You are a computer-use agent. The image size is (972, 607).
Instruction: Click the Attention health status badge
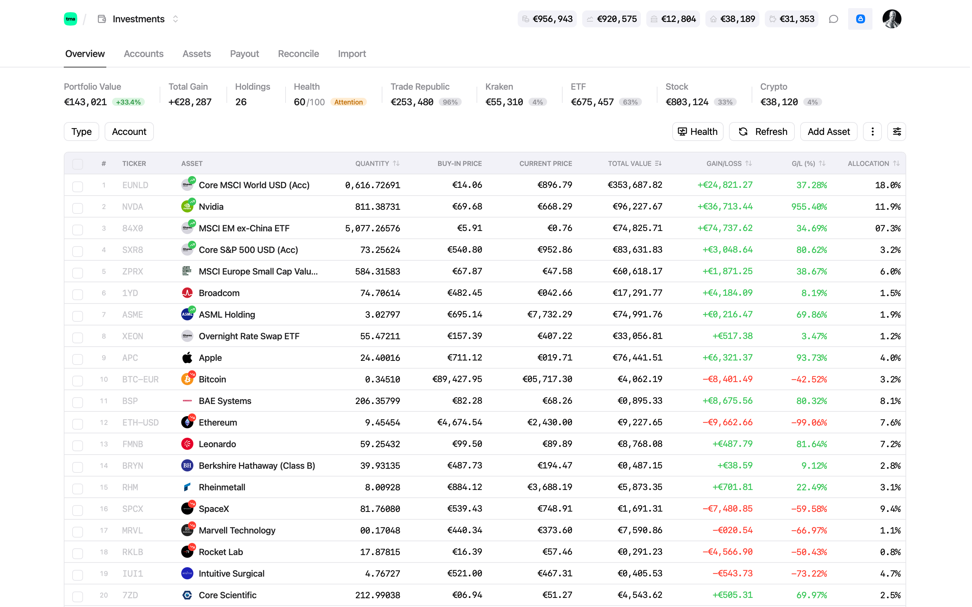(349, 103)
